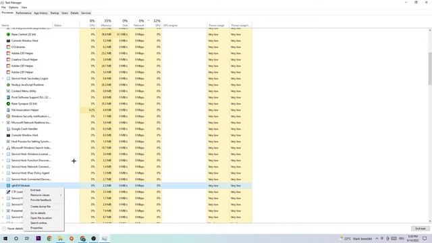Open Cortana search circle on taskbar

pyautogui.click(x=16, y=238)
